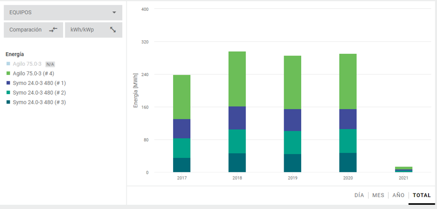Switch to the DÍA tab
This screenshot has width=437, height=209.
click(x=359, y=196)
